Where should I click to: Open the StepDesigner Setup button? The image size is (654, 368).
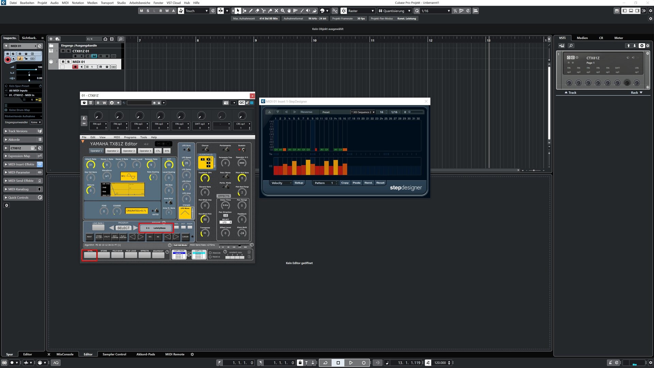(299, 183)
